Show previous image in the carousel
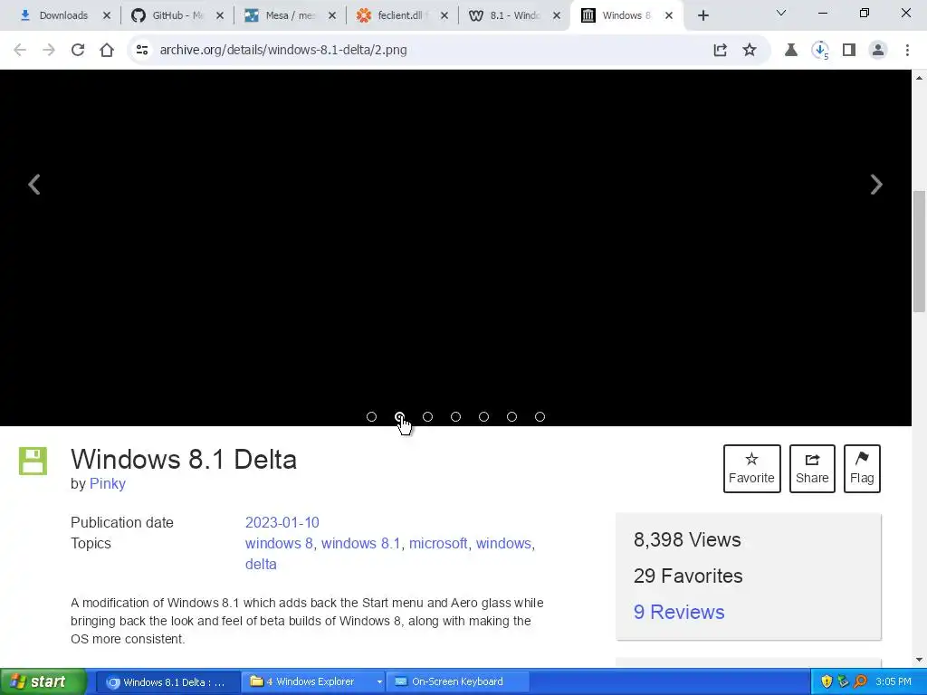The width and height of the screenshot is (927, 695). 34,185
